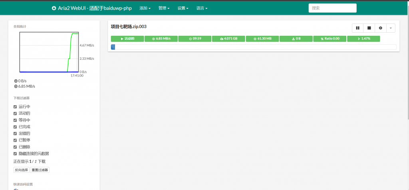Click the Aria2 WebUI title link

pyautogui.click(x=95, y=8)
